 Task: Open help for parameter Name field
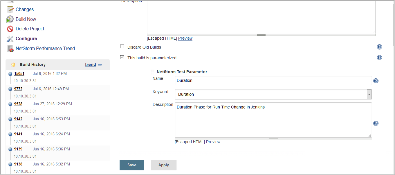click(x=376, y=81)
